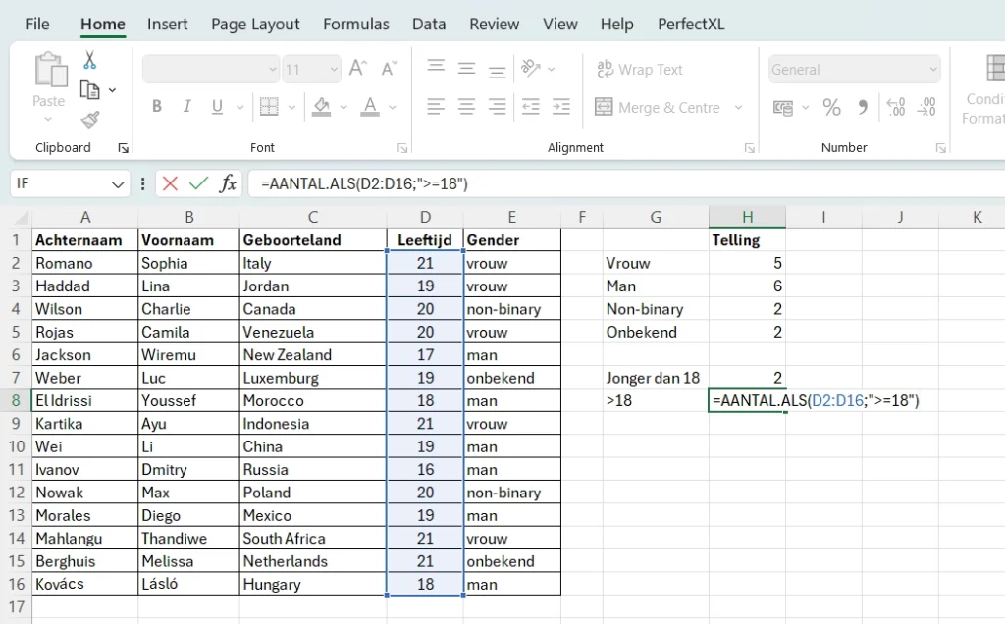This screenshot has width=1005, height=624.
Task: Click the Decrease Decimal icon
Action: tap(926, 108)
